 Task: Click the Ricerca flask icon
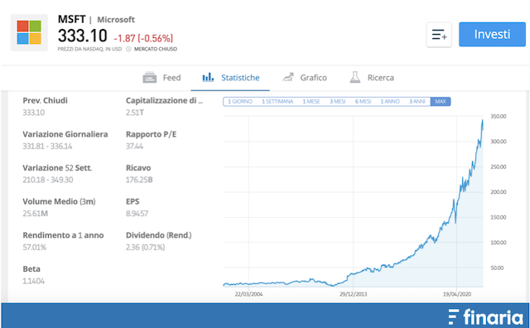355,77
